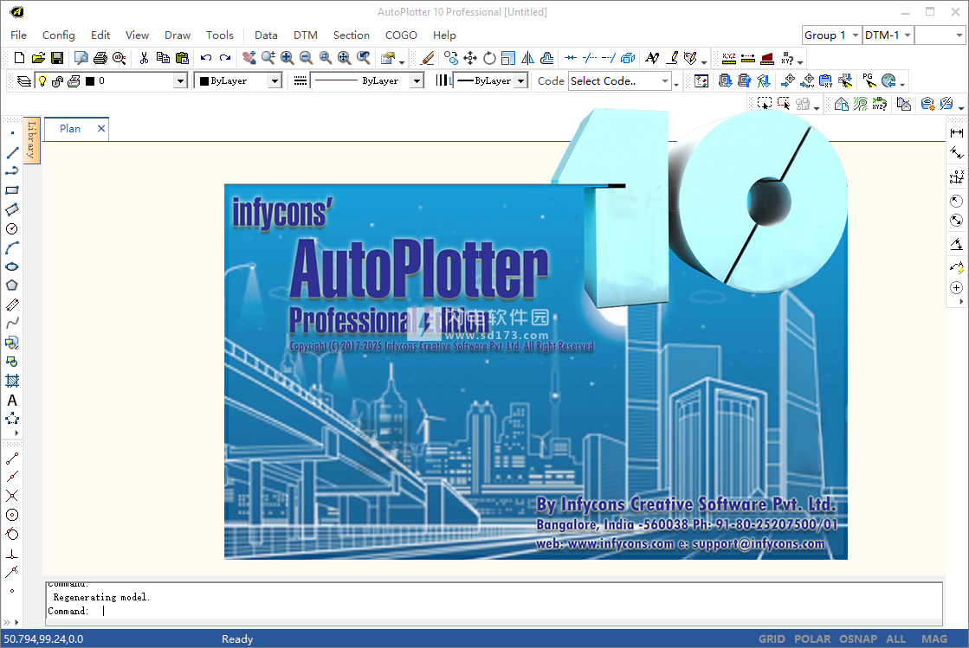This screenshot has height=648, width=969.
Task: Open the linetype ByLayer dropdown
Action: point(417,80)
